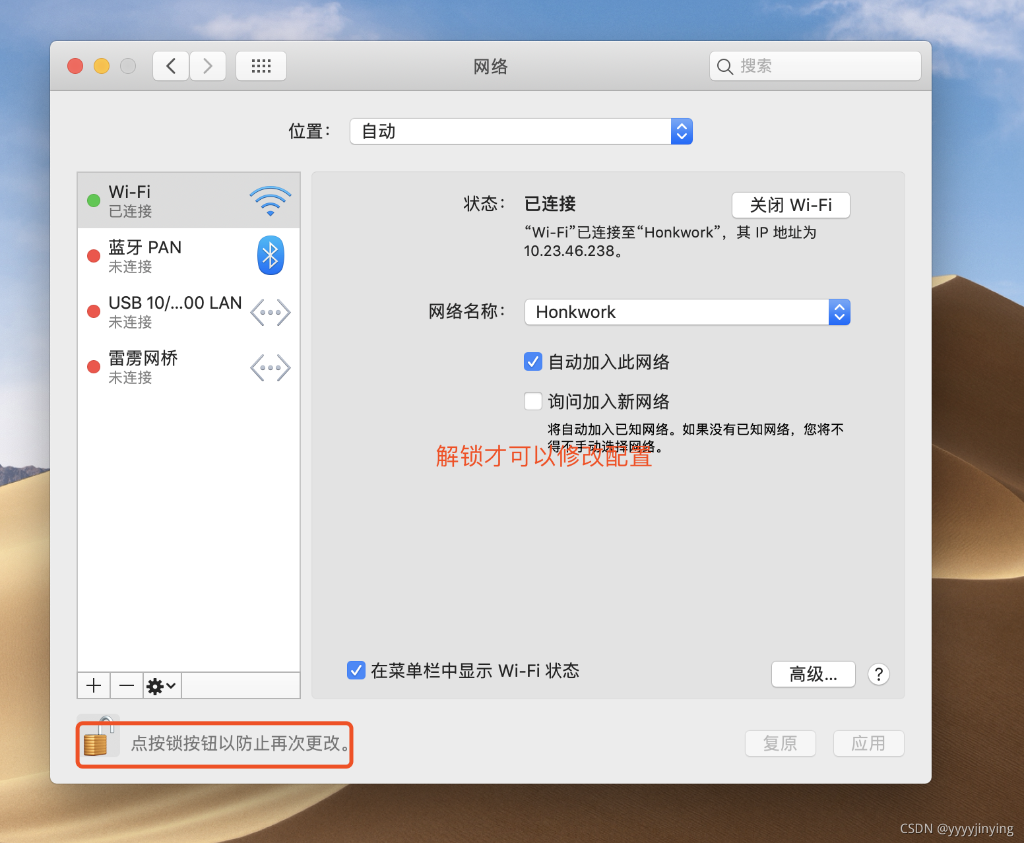
Task: Show all preferences with the grid button
Action: (x=261, y=66)
